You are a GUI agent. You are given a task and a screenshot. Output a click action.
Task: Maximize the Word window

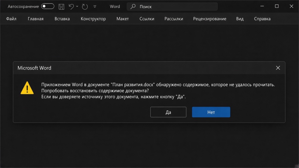[x=277, y=6]
